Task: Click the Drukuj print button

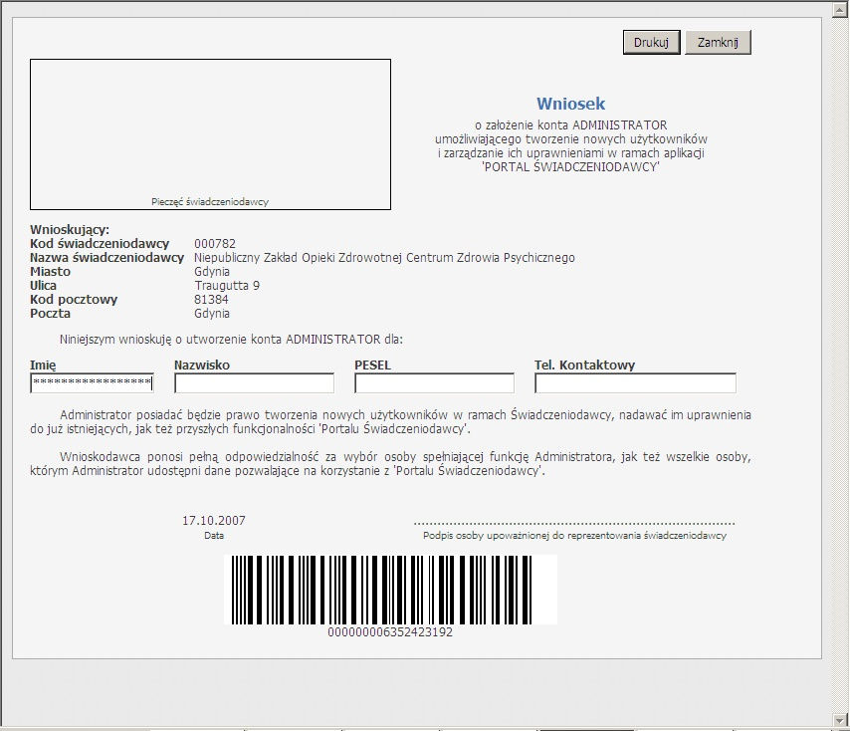Action: [x=651, y=42]
